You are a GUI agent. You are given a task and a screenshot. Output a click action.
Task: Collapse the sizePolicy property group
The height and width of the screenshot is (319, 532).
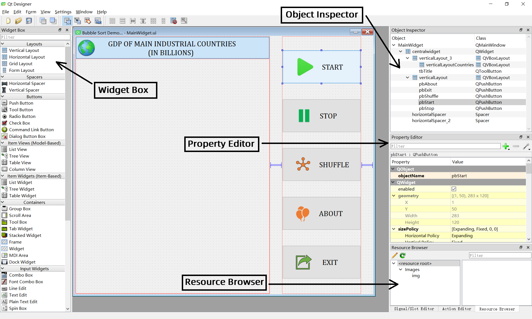click(x=394, y=229)
